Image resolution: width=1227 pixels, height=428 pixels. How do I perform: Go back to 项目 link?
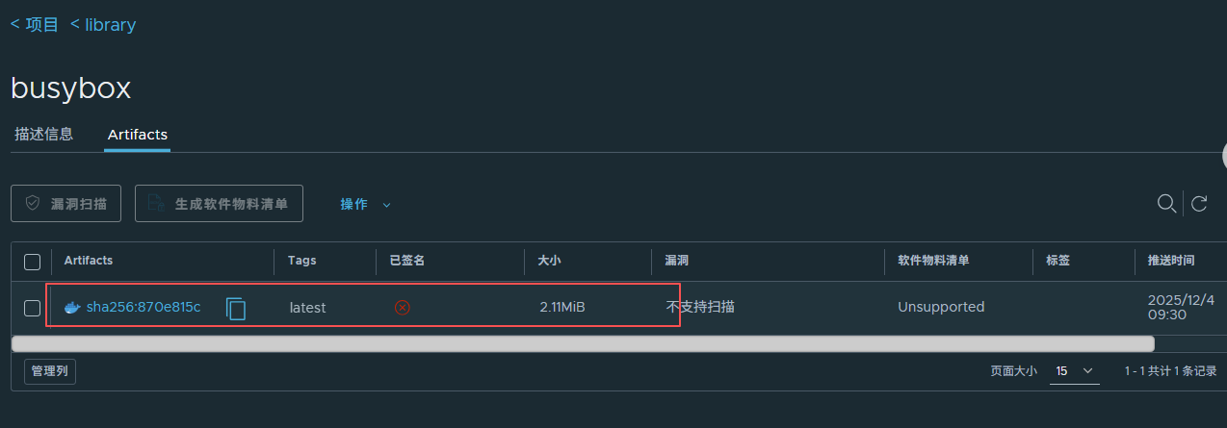tap(35, 24)
